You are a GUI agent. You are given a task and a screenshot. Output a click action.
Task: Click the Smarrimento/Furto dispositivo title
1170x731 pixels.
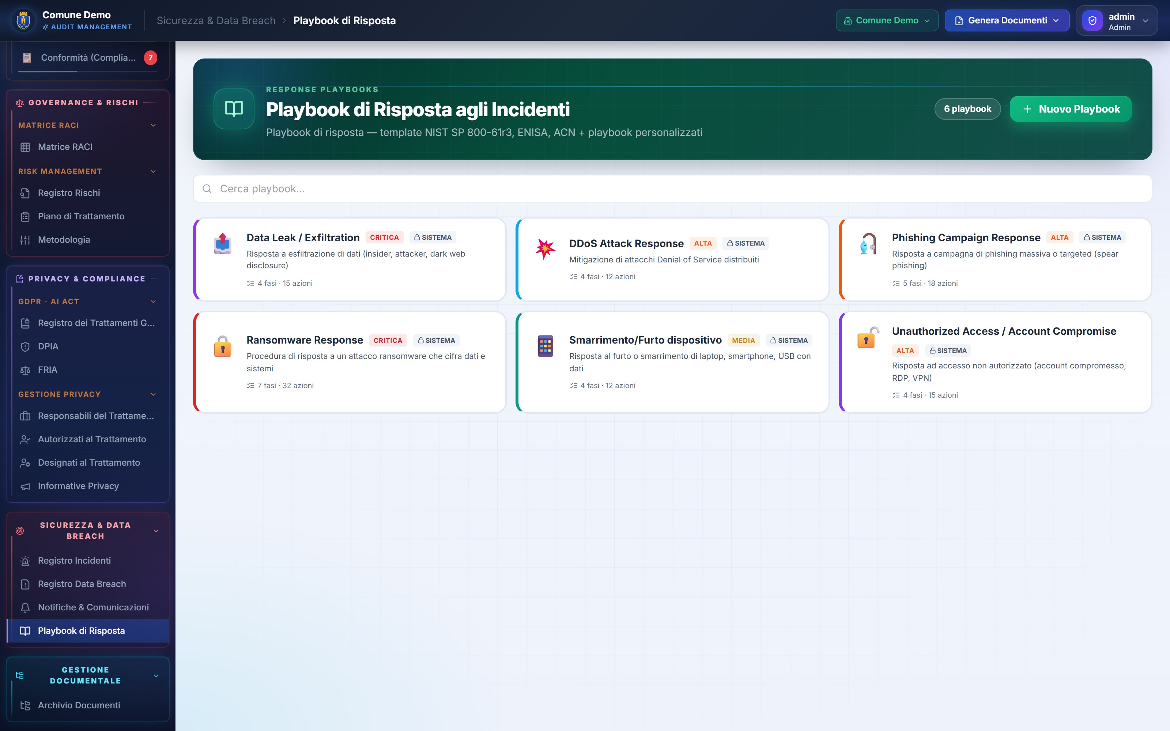645,340
